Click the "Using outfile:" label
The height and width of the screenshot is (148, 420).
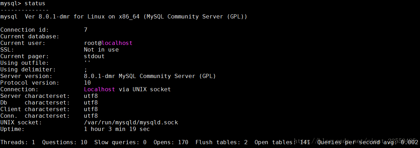[x=24, y=63]
